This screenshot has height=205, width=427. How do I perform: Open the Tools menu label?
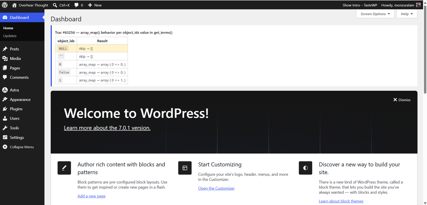[x=14, y=128]
